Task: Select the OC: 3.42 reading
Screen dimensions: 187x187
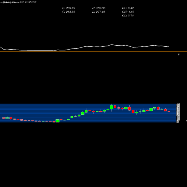Action: tap(128, 8)
